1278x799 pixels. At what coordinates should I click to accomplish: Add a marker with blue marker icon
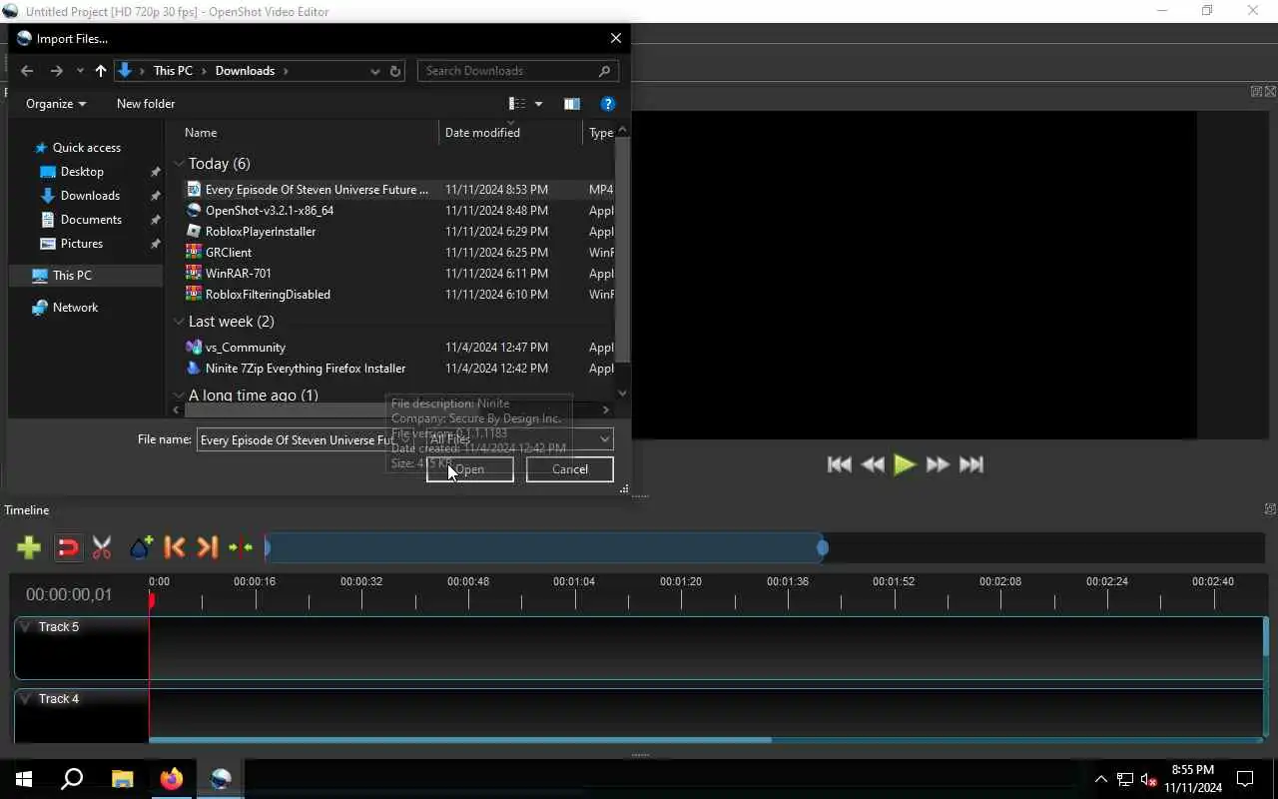(141, 547)
